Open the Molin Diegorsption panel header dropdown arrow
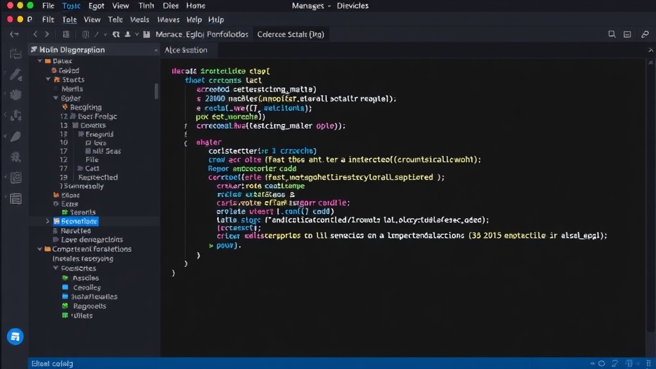This screenshot has width=656, height=369. tap(156, 50)
